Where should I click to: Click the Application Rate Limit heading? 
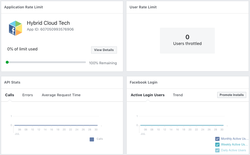click(24, 7)
